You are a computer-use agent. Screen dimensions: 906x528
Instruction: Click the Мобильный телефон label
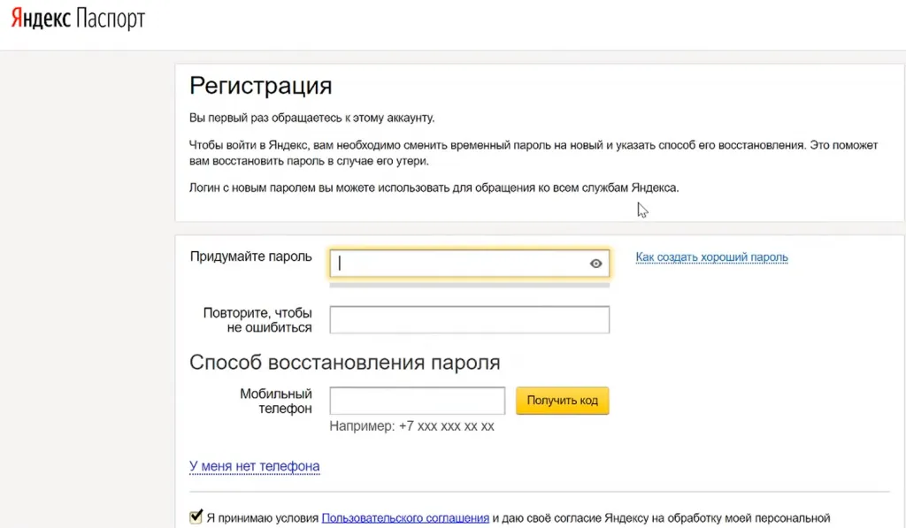[x=276, y=401]
